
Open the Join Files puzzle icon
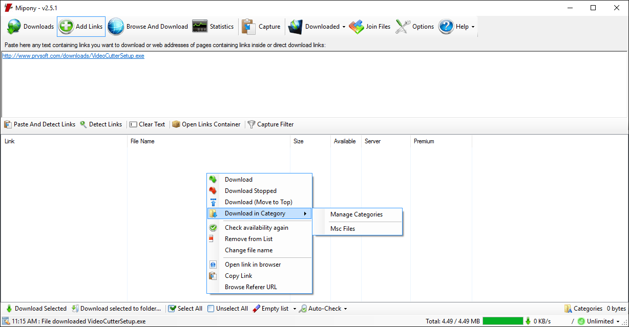(x=357, y=27)
